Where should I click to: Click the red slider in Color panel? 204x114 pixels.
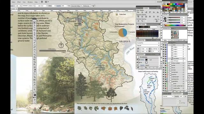click(174, 17)
